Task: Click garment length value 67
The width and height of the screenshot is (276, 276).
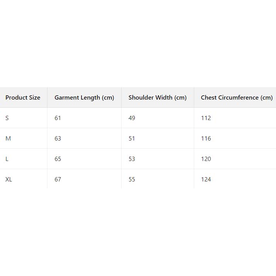Action: (58, 179)
